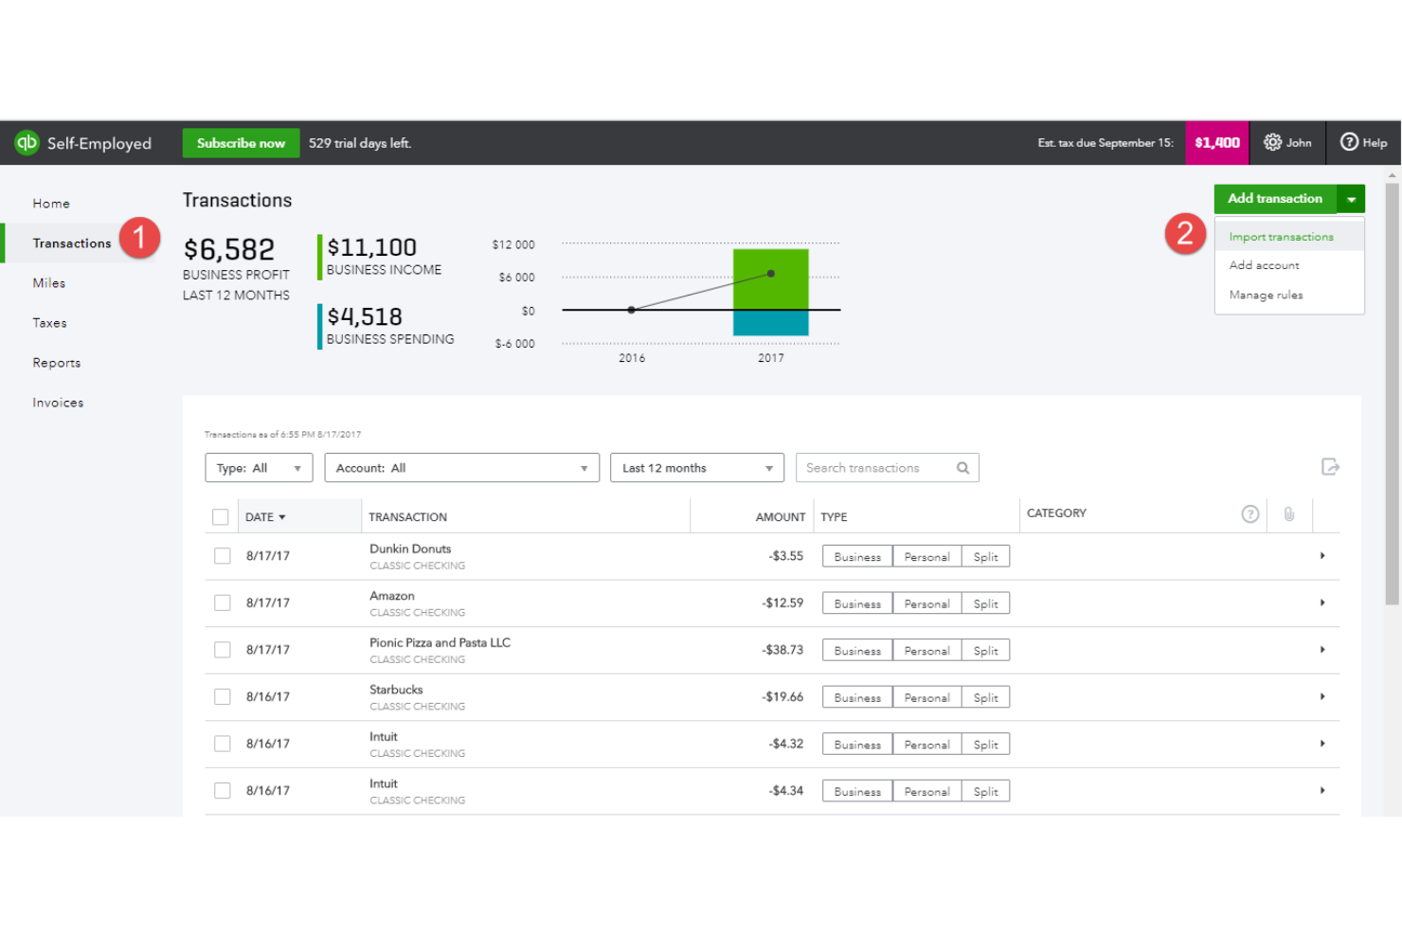The width and height of the screenshot is (1402, 935).
Task: Click Help in the top bar
Action: tap(1364, 143)
